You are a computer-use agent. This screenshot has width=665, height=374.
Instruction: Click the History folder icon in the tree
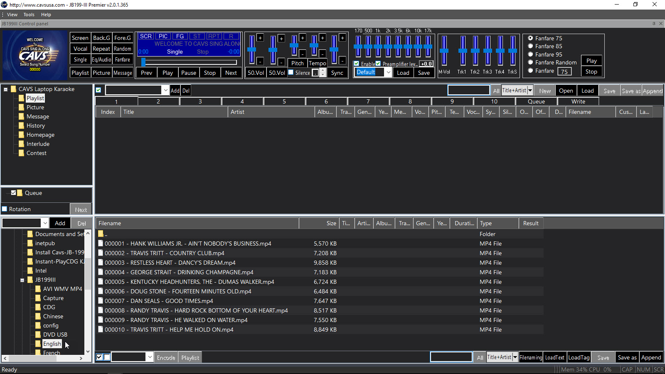pyautogui.click(x=22, y=125)
